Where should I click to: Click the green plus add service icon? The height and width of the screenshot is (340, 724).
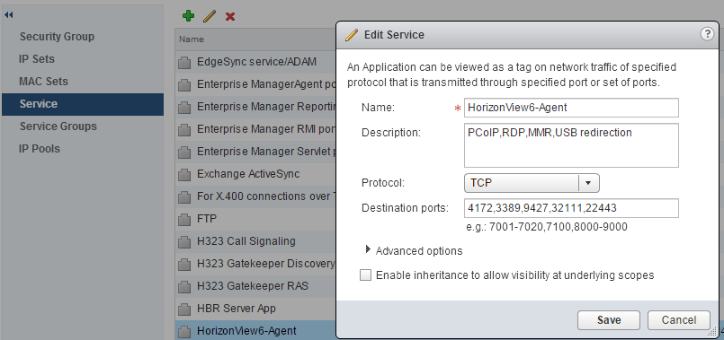tap(188, 16)
